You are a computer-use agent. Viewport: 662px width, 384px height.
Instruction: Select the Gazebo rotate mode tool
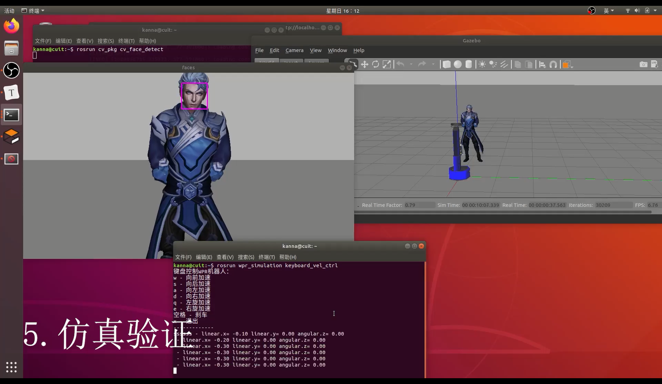(x=375, y=64)
